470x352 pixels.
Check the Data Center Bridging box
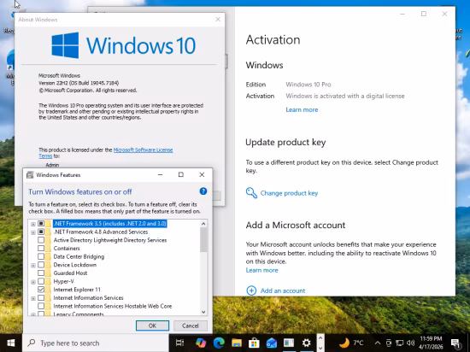(x=41, y=256)
